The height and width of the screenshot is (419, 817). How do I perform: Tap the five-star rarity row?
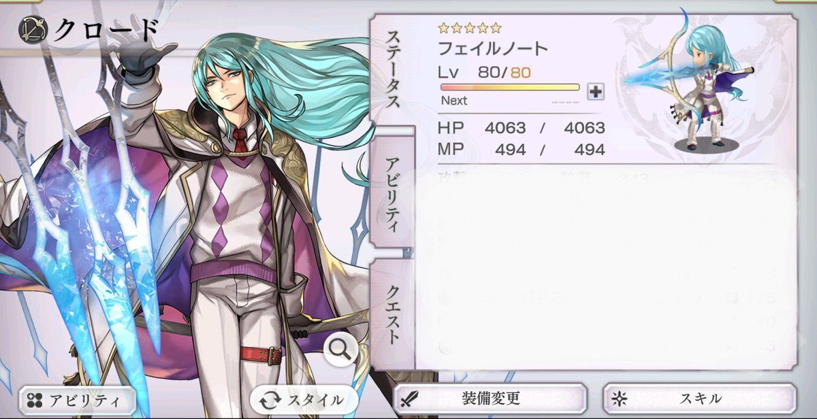pos(470,28)
